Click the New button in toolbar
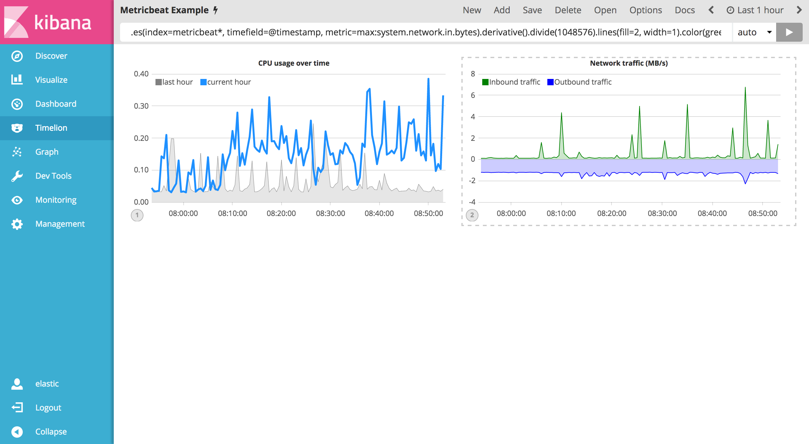 click(x=471, y=10)
